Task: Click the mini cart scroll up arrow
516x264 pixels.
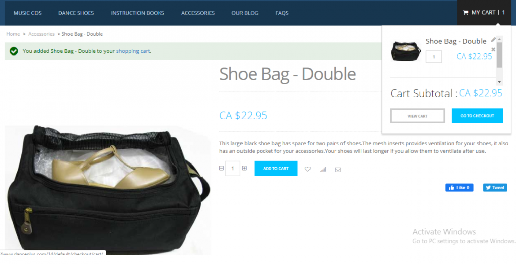Action: (499, 39)
